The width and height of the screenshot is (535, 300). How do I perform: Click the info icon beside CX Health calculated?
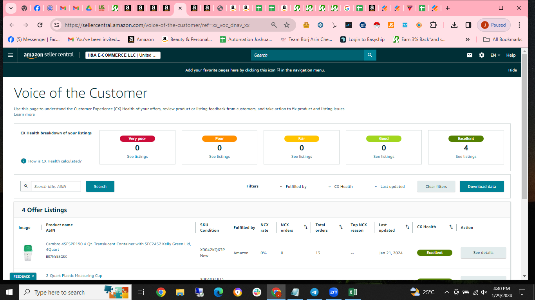[23, 161]
